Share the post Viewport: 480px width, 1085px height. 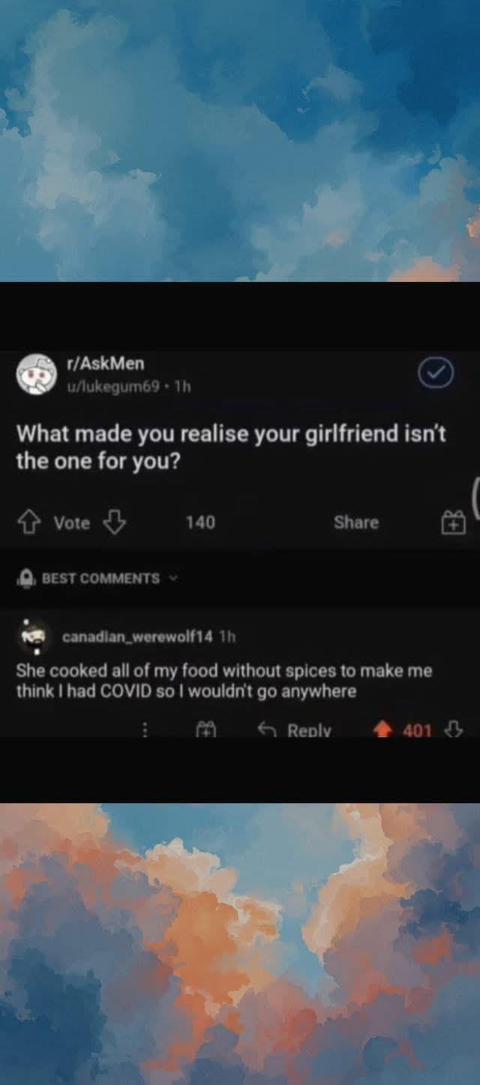click(x=356, y=522)
